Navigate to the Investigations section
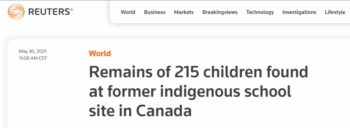 tap(299, 12)
